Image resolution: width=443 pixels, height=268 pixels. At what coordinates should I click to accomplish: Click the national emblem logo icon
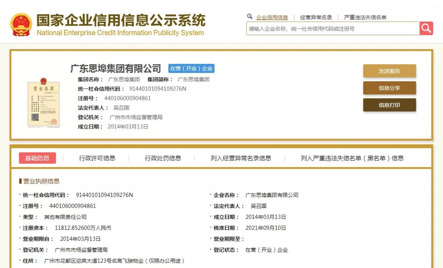[21, 24]
